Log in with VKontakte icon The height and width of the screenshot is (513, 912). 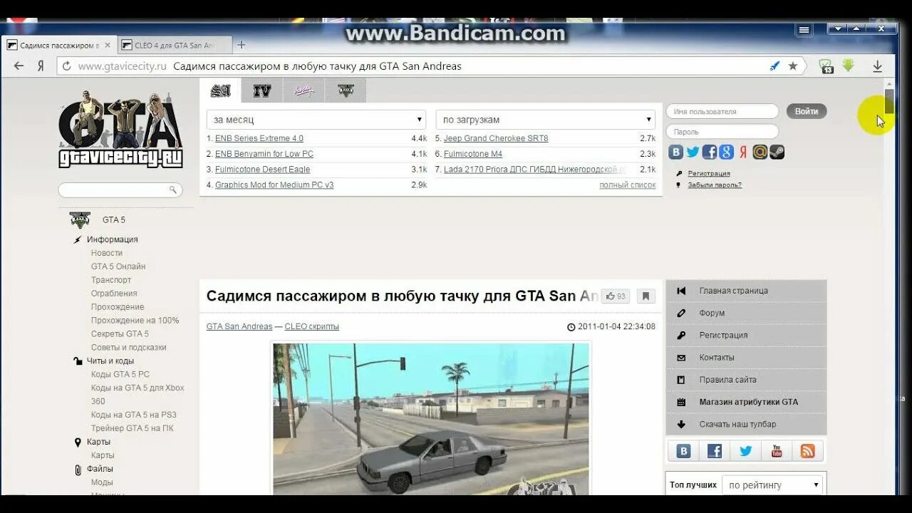675,152
